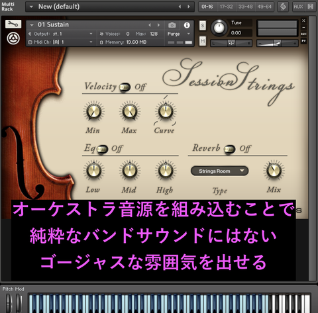Mute the instrument with the M button
Image resolution: width=318 pixels, height=313 pixels.
pyautogui.click(x=203, y=41)
